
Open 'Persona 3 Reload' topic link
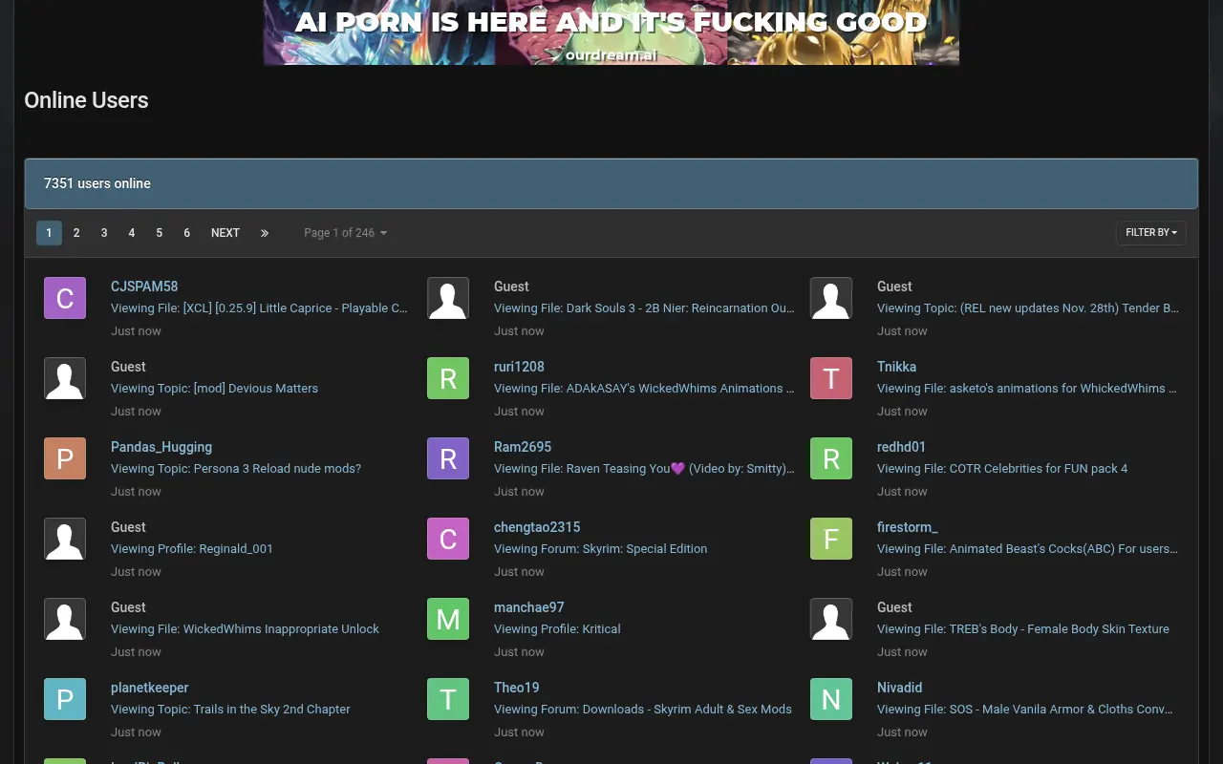coord(236,469)
